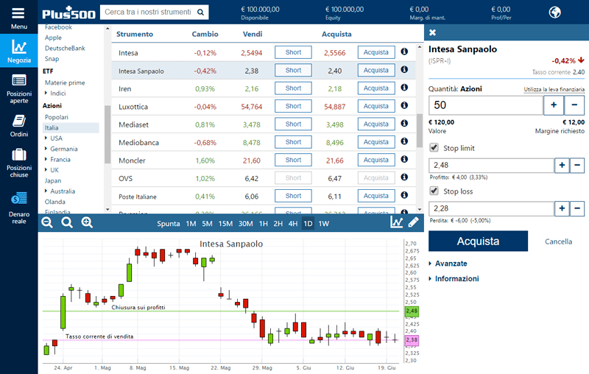
Task: Expand the USA stocks category
Action: coord(54,138)
